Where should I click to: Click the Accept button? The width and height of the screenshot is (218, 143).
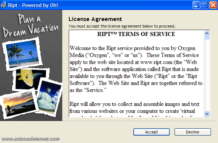tap(151, 132)
